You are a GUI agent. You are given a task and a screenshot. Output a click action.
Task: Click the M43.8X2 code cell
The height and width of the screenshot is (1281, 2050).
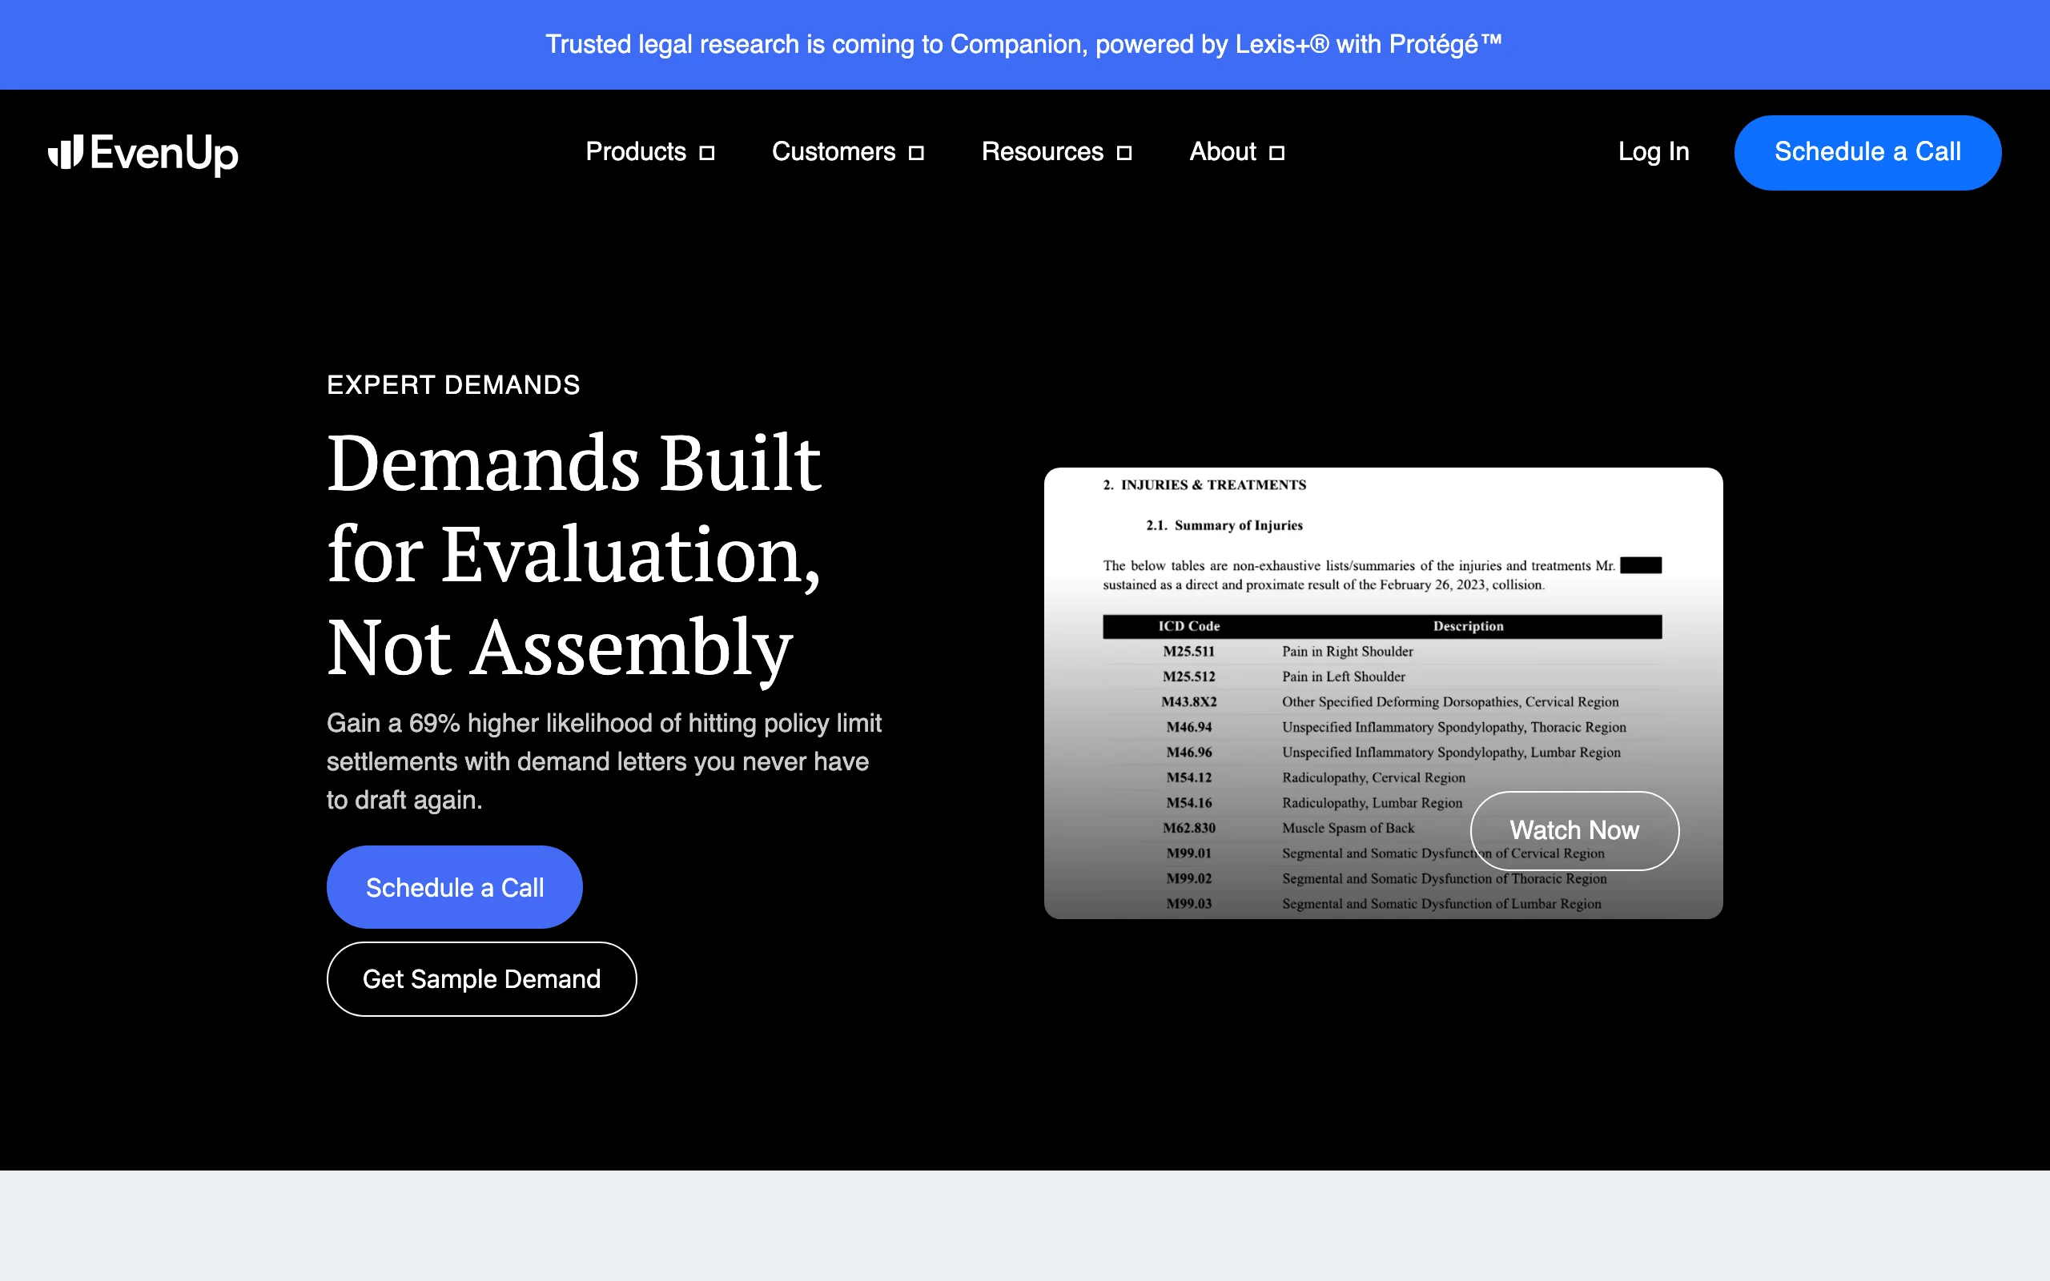tap(1188, 701)
